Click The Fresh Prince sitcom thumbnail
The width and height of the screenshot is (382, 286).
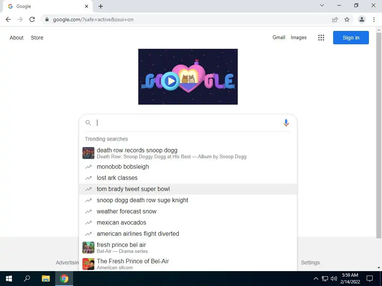pyautogui.click(x=88, y=264)
